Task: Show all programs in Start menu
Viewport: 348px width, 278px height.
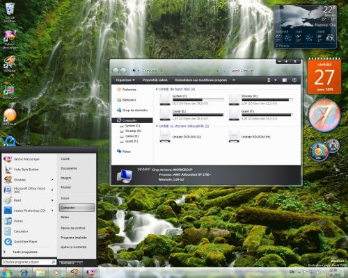Action: point(25,252)
